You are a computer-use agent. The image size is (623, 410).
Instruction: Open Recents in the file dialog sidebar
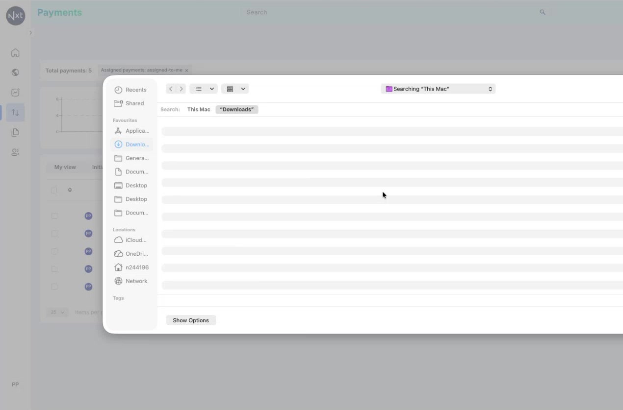[131, 90]
